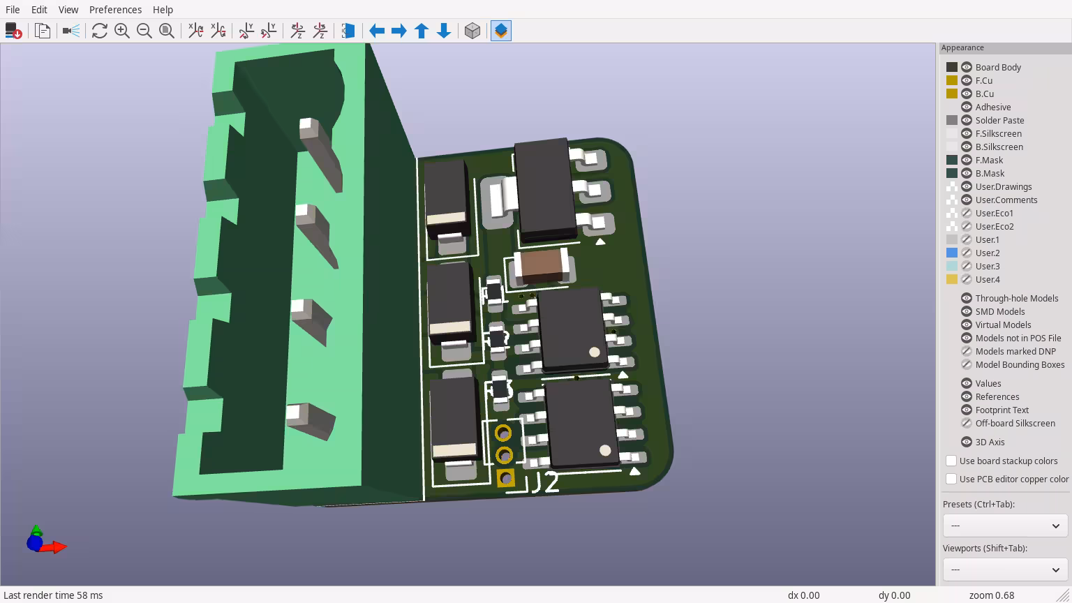The width and height of the screenshot is (1072, 603).
Task: Zoom to fit the board
Action: click(x=167, y=31)
